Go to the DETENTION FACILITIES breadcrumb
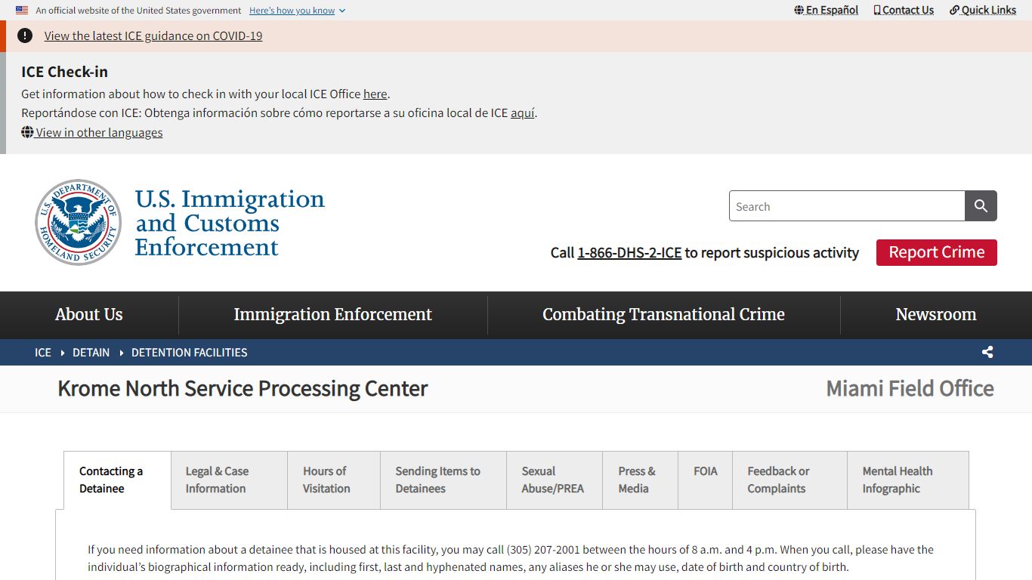Viewport: 1032px width, 580px height. pos(190,352)
